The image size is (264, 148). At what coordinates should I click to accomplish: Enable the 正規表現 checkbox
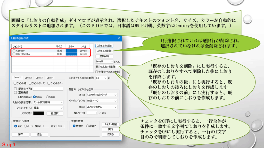(15, 92)
